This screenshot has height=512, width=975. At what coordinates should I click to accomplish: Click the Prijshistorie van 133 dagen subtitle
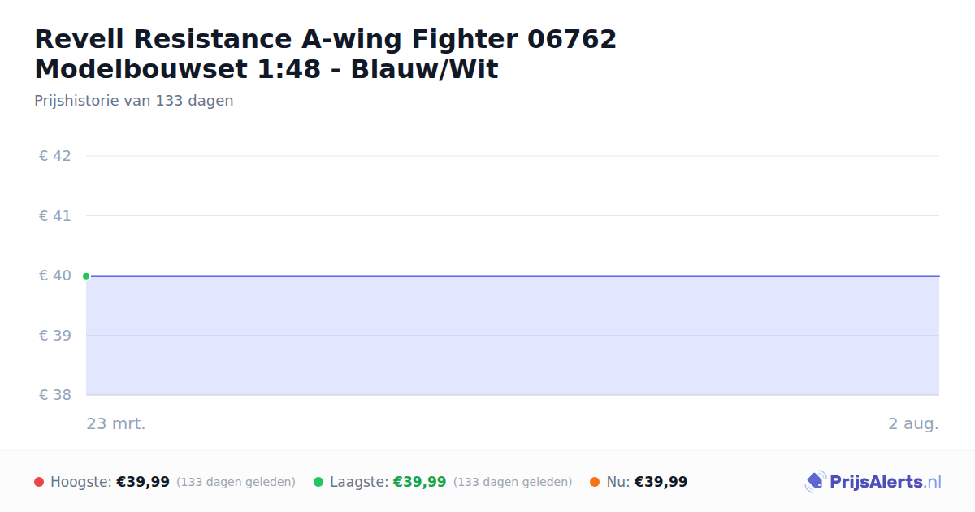134,101
